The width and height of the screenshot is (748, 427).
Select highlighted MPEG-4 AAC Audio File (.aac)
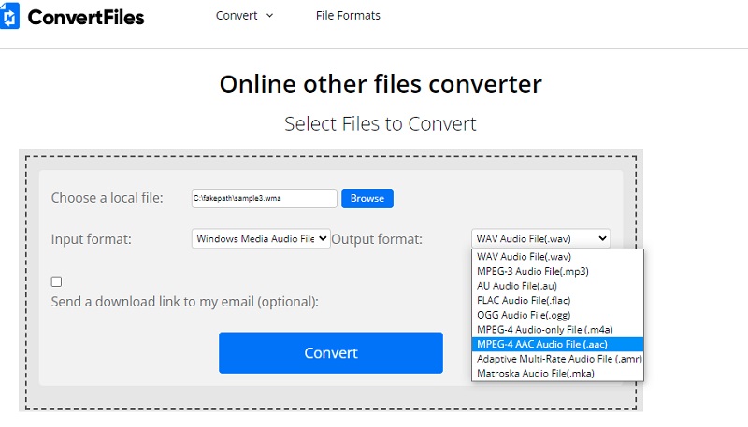coord(557,344)
